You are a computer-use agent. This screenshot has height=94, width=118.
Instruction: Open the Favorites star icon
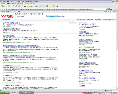tap(28, 6)
